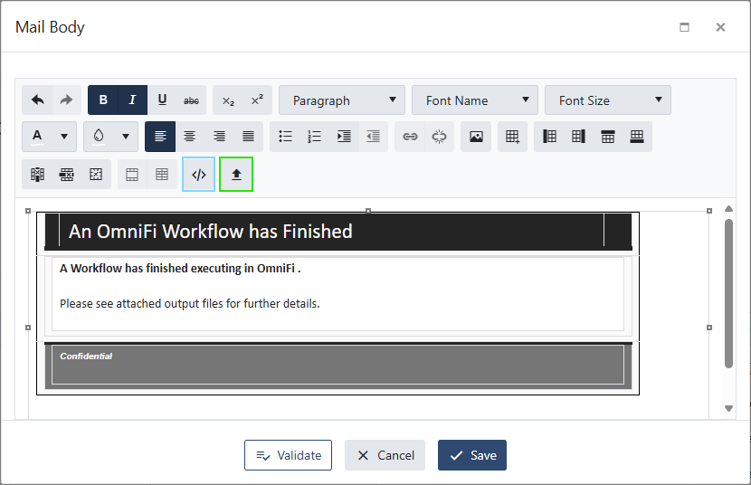Remove the hyperlink
751x485 pixels.
(x=439, y=137)
